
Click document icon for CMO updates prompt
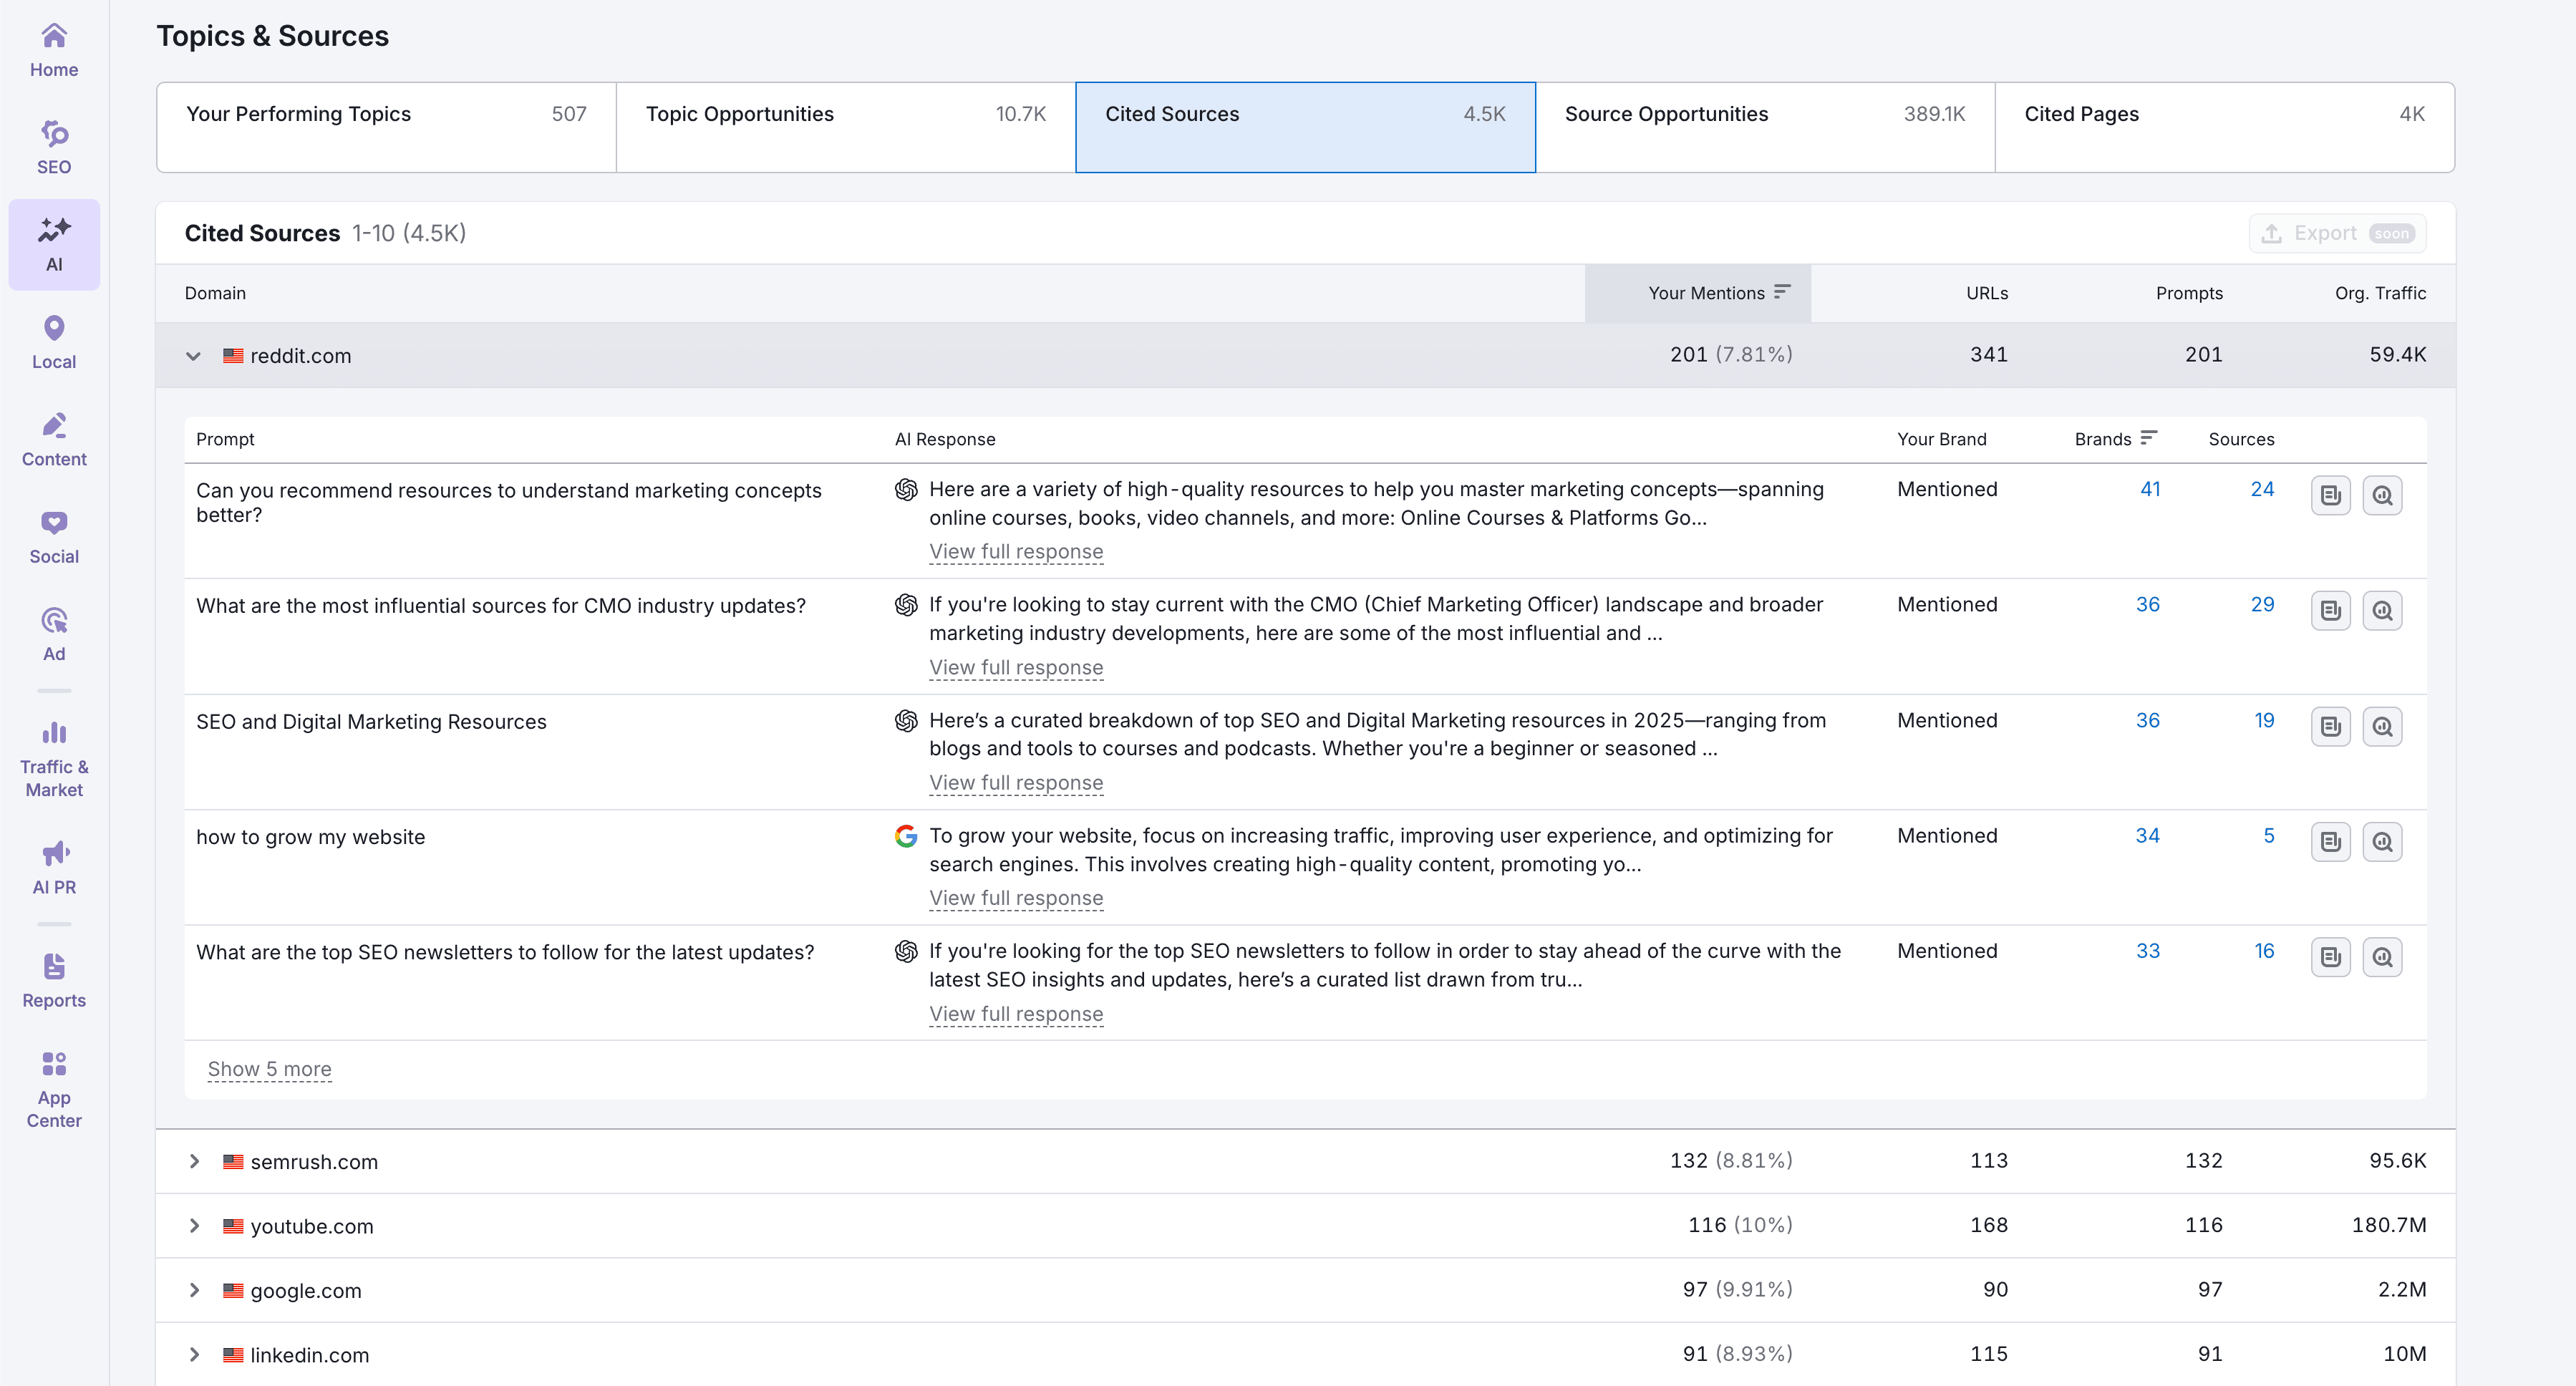click(2330, 610)
